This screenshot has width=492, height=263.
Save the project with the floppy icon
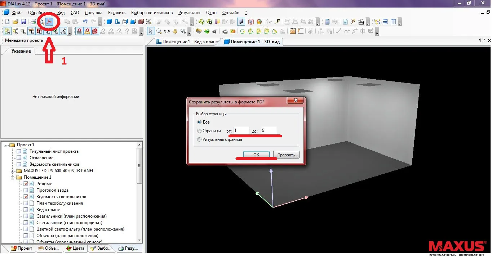23,22
